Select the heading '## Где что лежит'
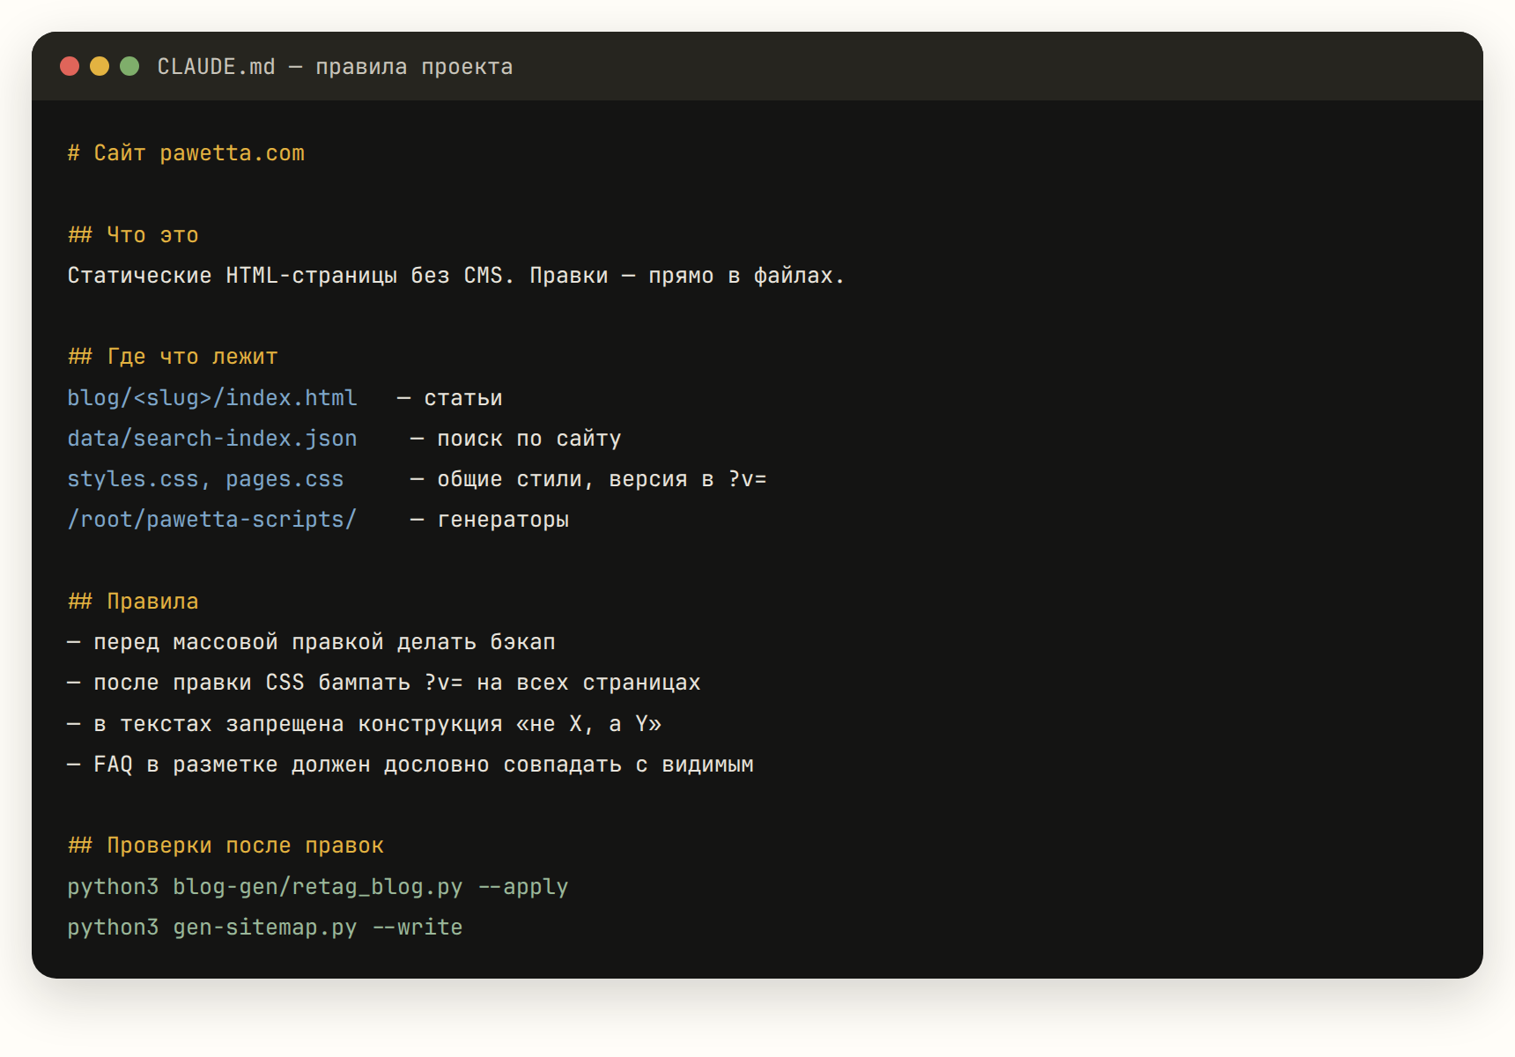1515x1057 pixels. 173,357
